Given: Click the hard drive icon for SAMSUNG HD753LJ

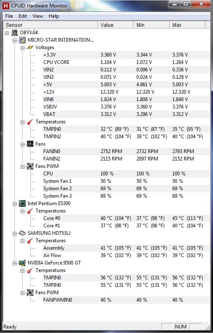Looking at the screenshot, I should (22, 233).
